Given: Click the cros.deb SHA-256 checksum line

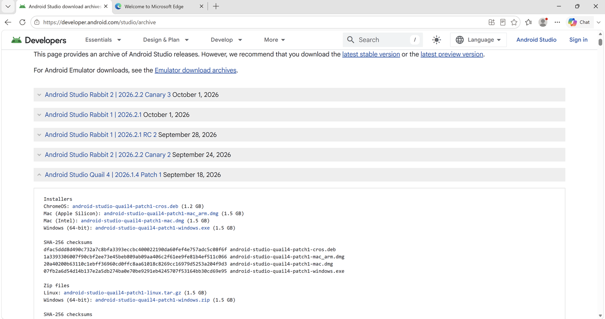Looking at the screenshot, I should [190, 250].
